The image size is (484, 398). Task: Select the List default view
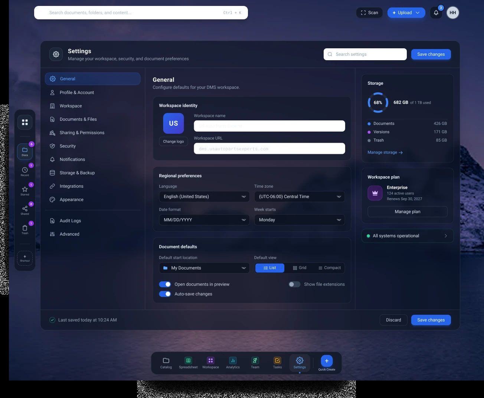(270, 268)
